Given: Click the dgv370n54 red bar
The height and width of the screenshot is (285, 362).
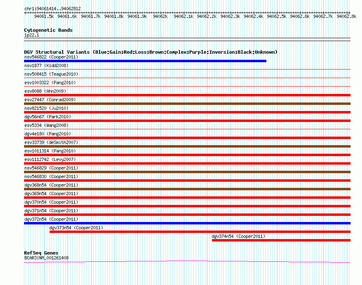Looking at the screenshot, I should tap(187, 206).
